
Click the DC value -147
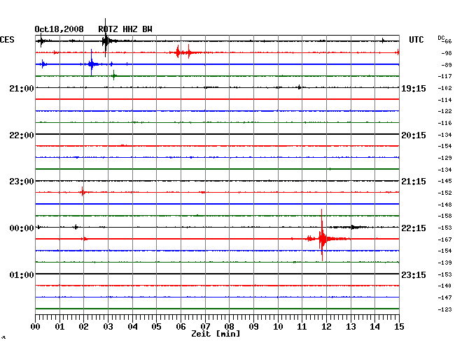(x=444, y=298)
